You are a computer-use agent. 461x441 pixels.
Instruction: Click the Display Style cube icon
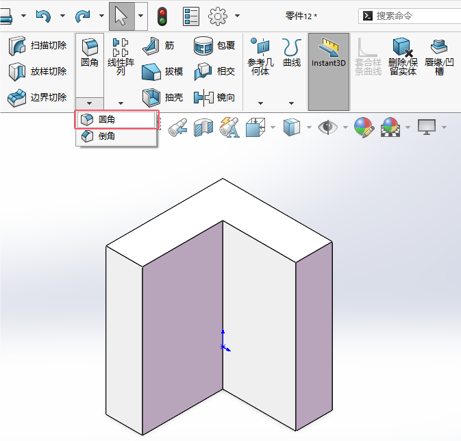(x=292, y=127)
